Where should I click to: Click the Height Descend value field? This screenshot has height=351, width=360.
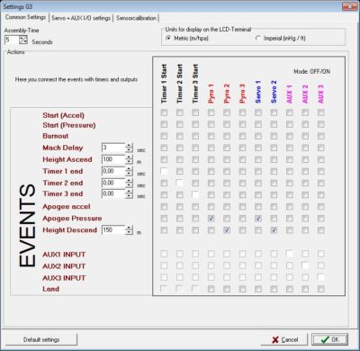(x=113, y=230)
